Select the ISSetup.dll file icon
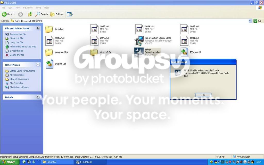 [184, 52]
